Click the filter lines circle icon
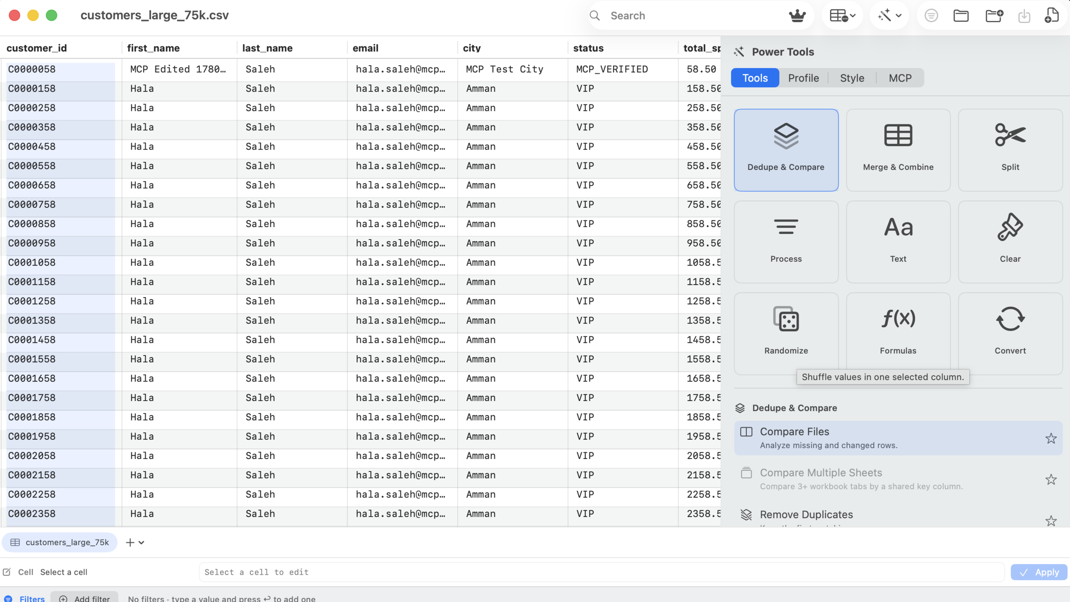This screenshot has width=1070, height=602. click(931, 16)
